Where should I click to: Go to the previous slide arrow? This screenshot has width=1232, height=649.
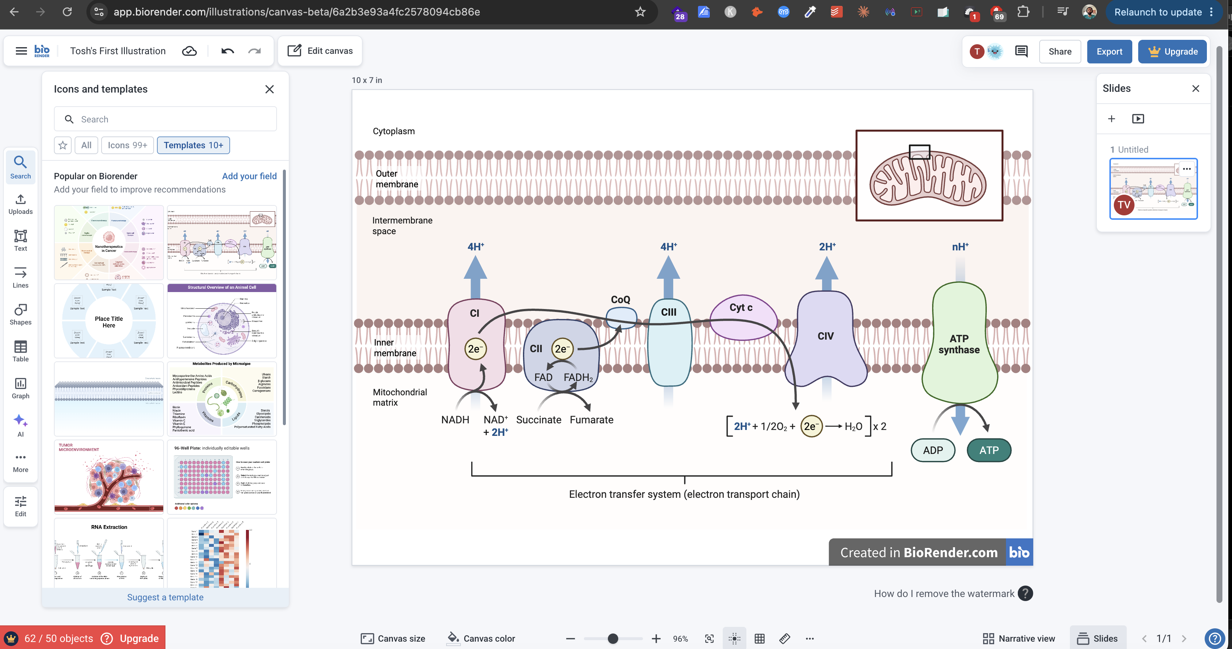coord(1144,639)
